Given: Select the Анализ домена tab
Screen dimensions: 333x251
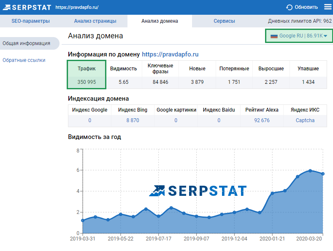Looking at the screenshot, I should click(x=160, y=21).
